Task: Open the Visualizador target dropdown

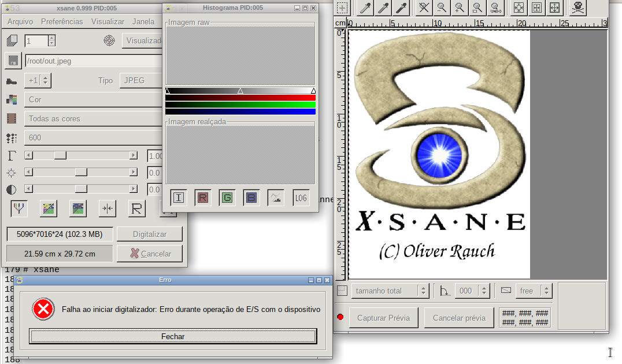Action: pos(142,40)
